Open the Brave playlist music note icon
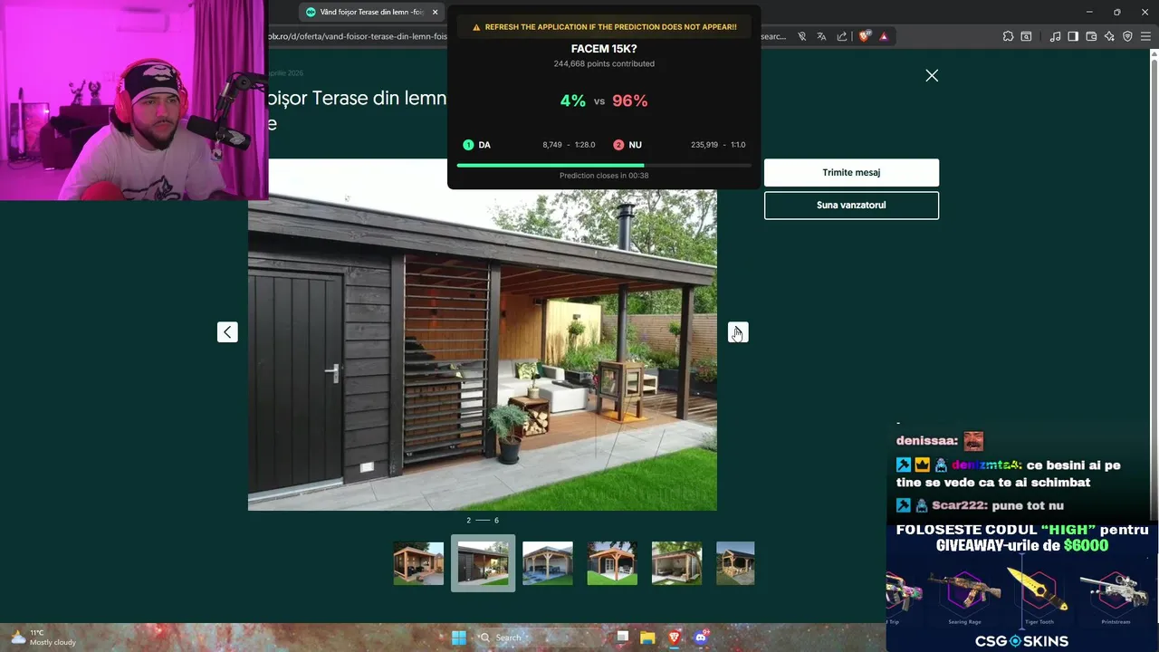Viewport: 1159px width, 652px height. pyautogui.click(x=1055, y=36)
